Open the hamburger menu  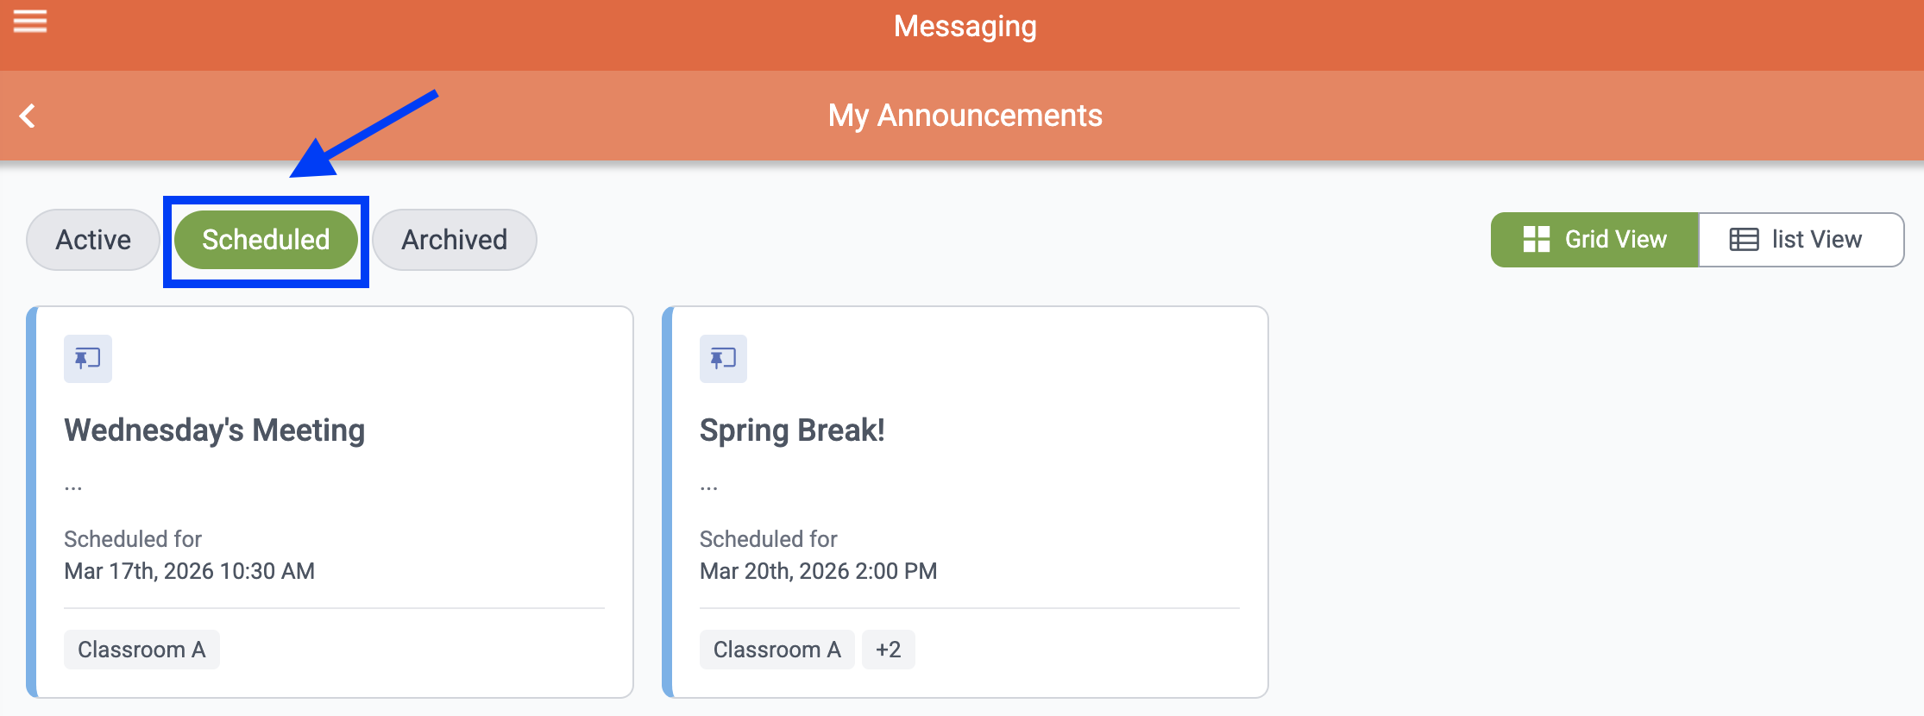coord(30,22)
